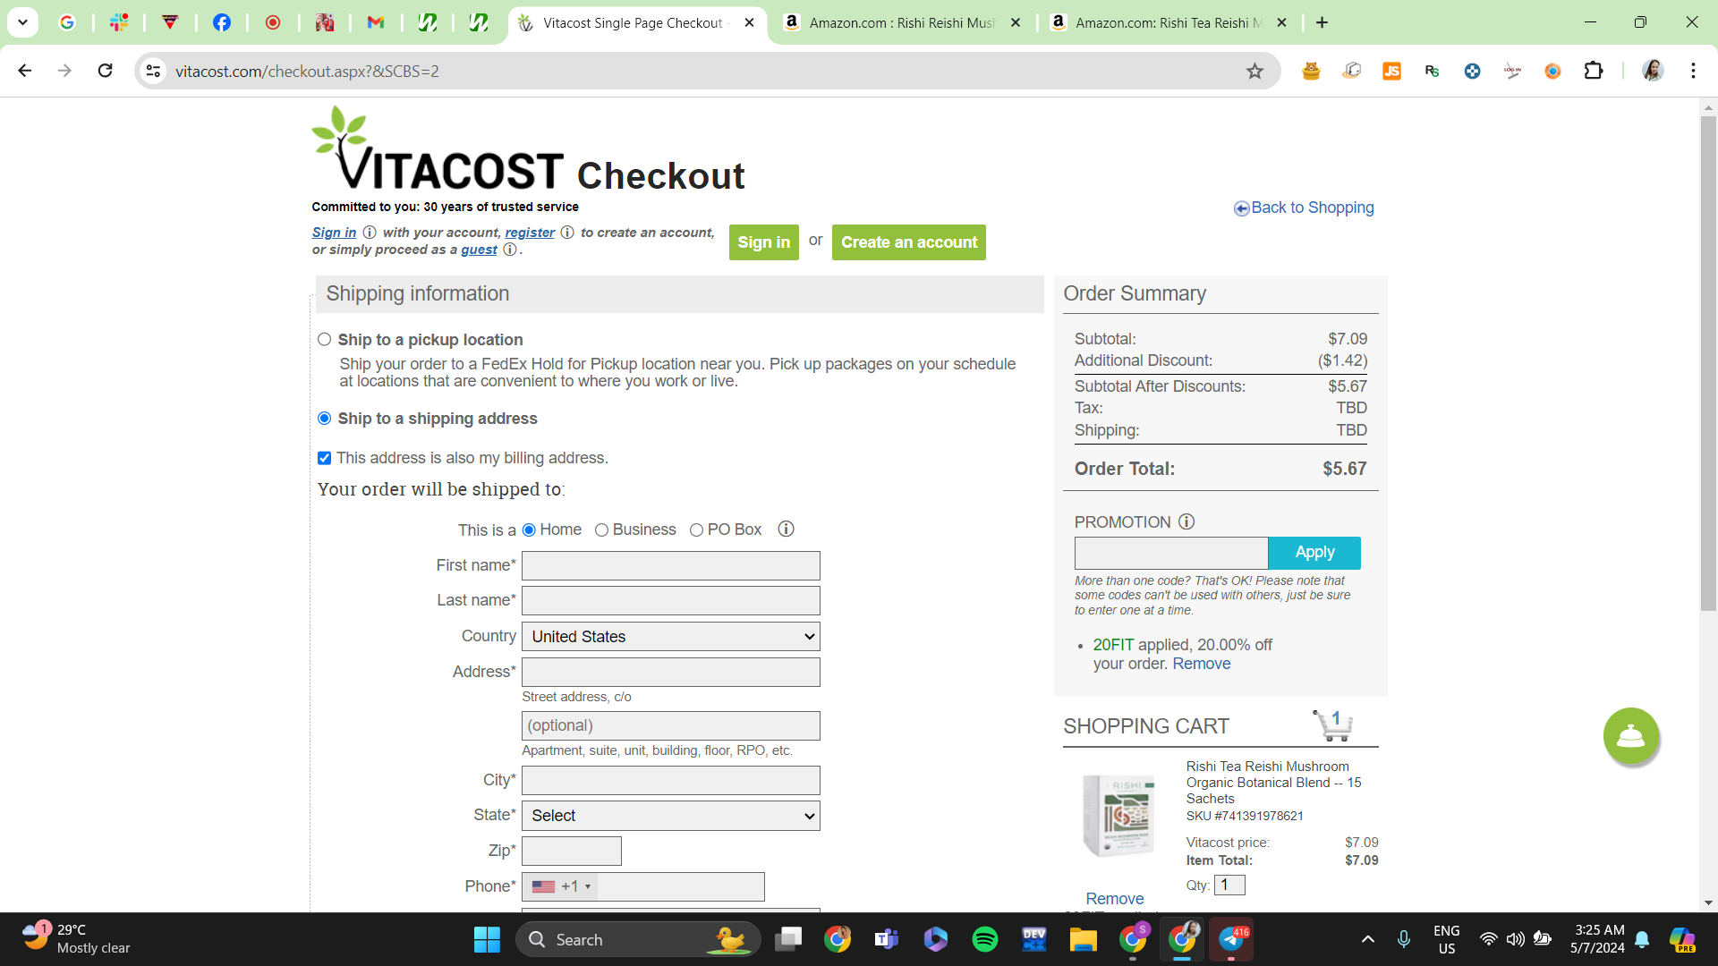The height and width of the screenshot is (966, 1718).
Task: Click the Create an account button
Action: click(x=909, y=242)
